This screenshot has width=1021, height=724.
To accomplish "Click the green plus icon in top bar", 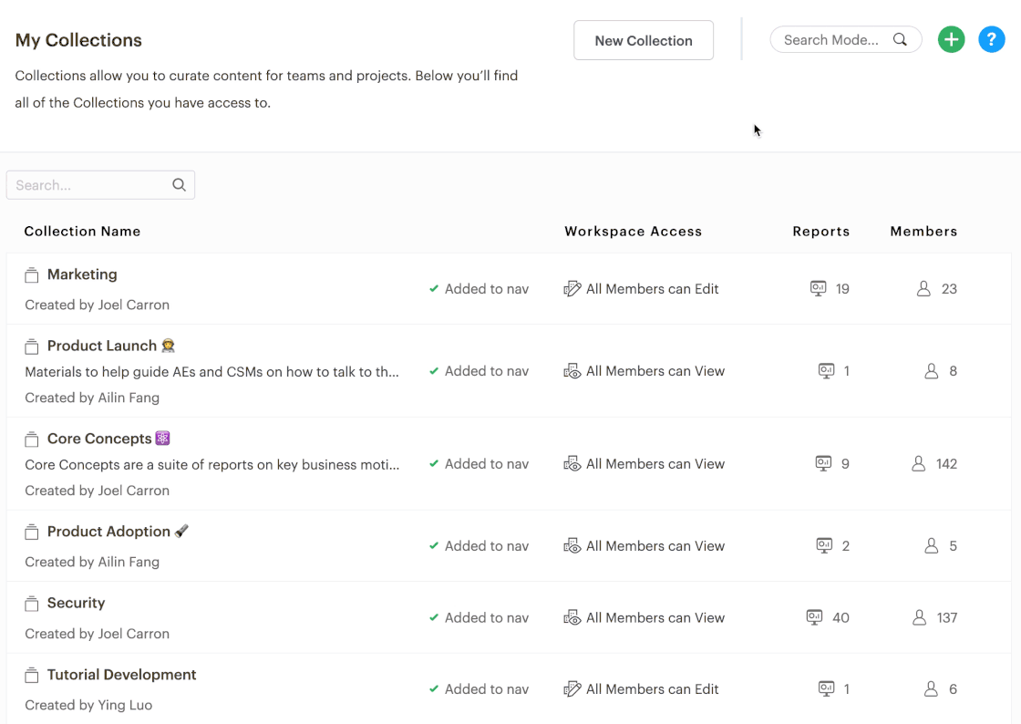I will pos(951,39).
